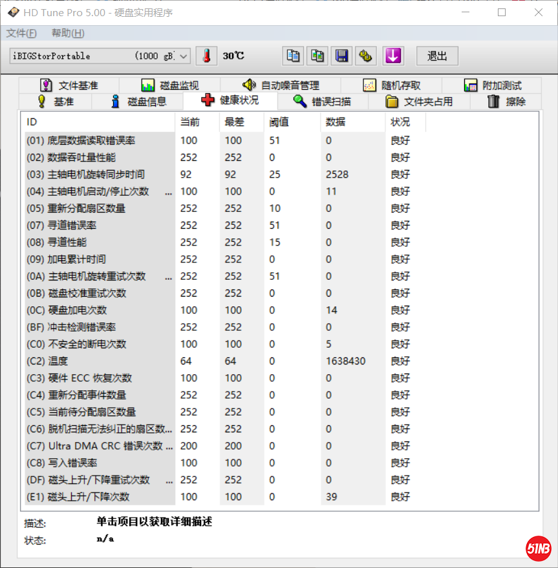
Task: Switch to the 磁盘信息 tab
Action: point(138,101)
